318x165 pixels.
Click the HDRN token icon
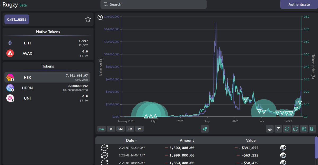click(10, 88)
